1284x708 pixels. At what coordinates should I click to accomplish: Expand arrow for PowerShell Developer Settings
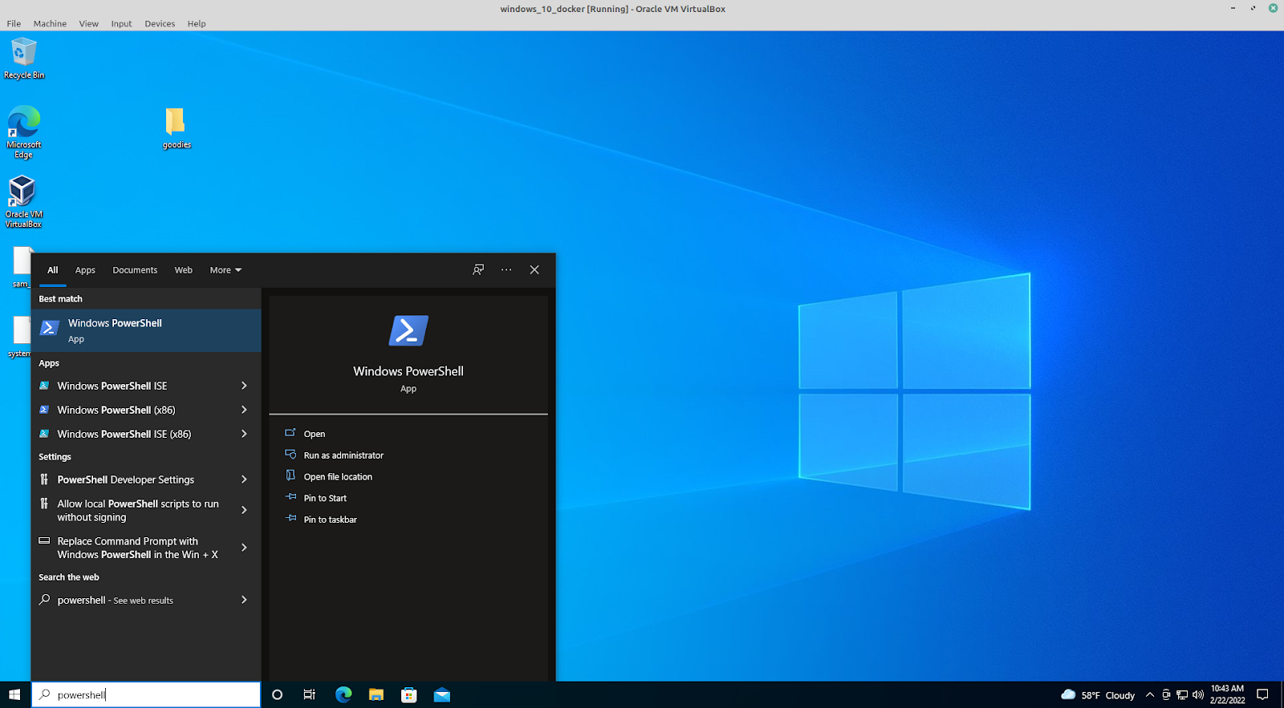coord(244,479)
